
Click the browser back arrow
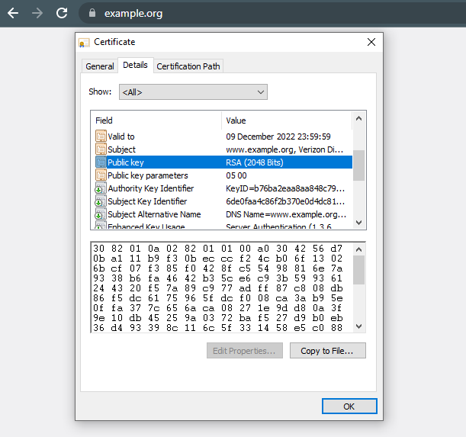point(13,13)
